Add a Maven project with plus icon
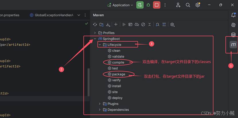Image resolution: width=238 pixels, height=118 pixels. click(x=116, y=25)
